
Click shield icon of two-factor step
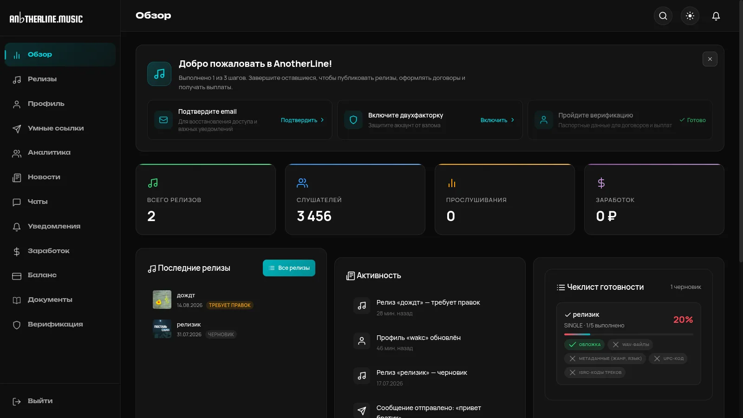[353, 120]
